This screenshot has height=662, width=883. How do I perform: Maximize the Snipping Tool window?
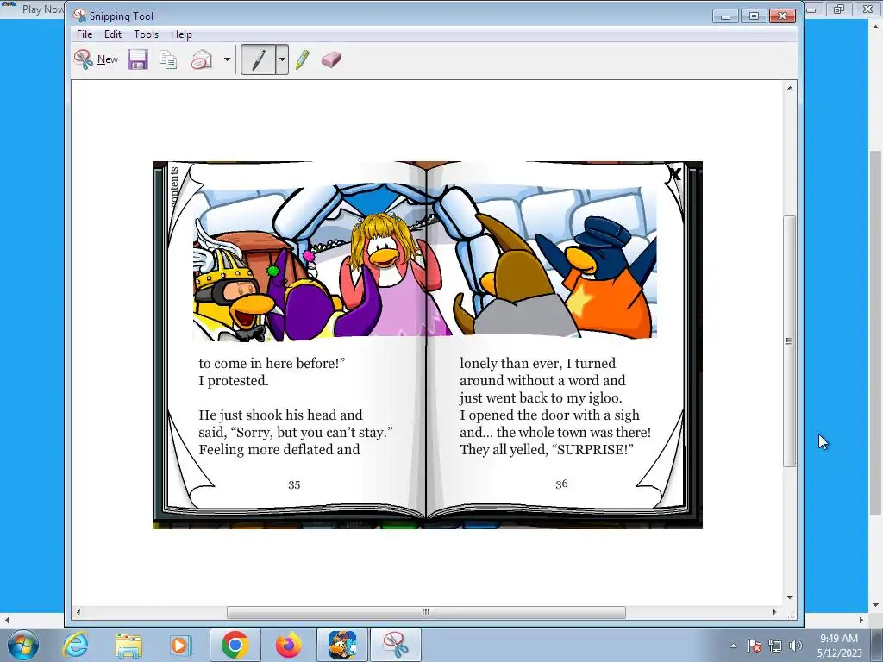click(x=754, y=16)
